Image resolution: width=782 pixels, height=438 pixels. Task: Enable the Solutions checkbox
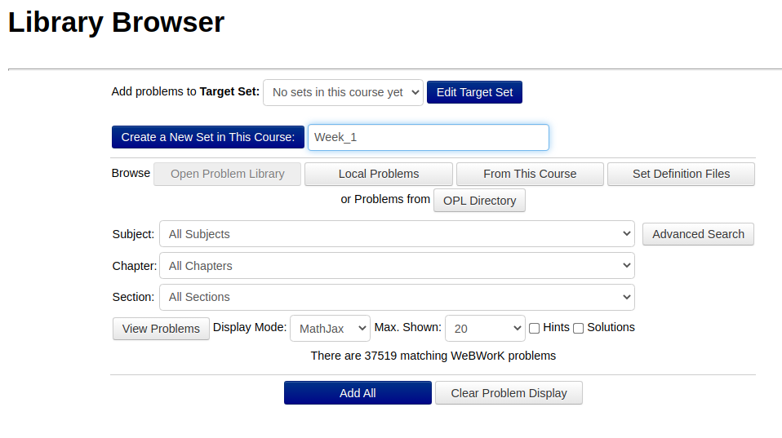[578, 328]
